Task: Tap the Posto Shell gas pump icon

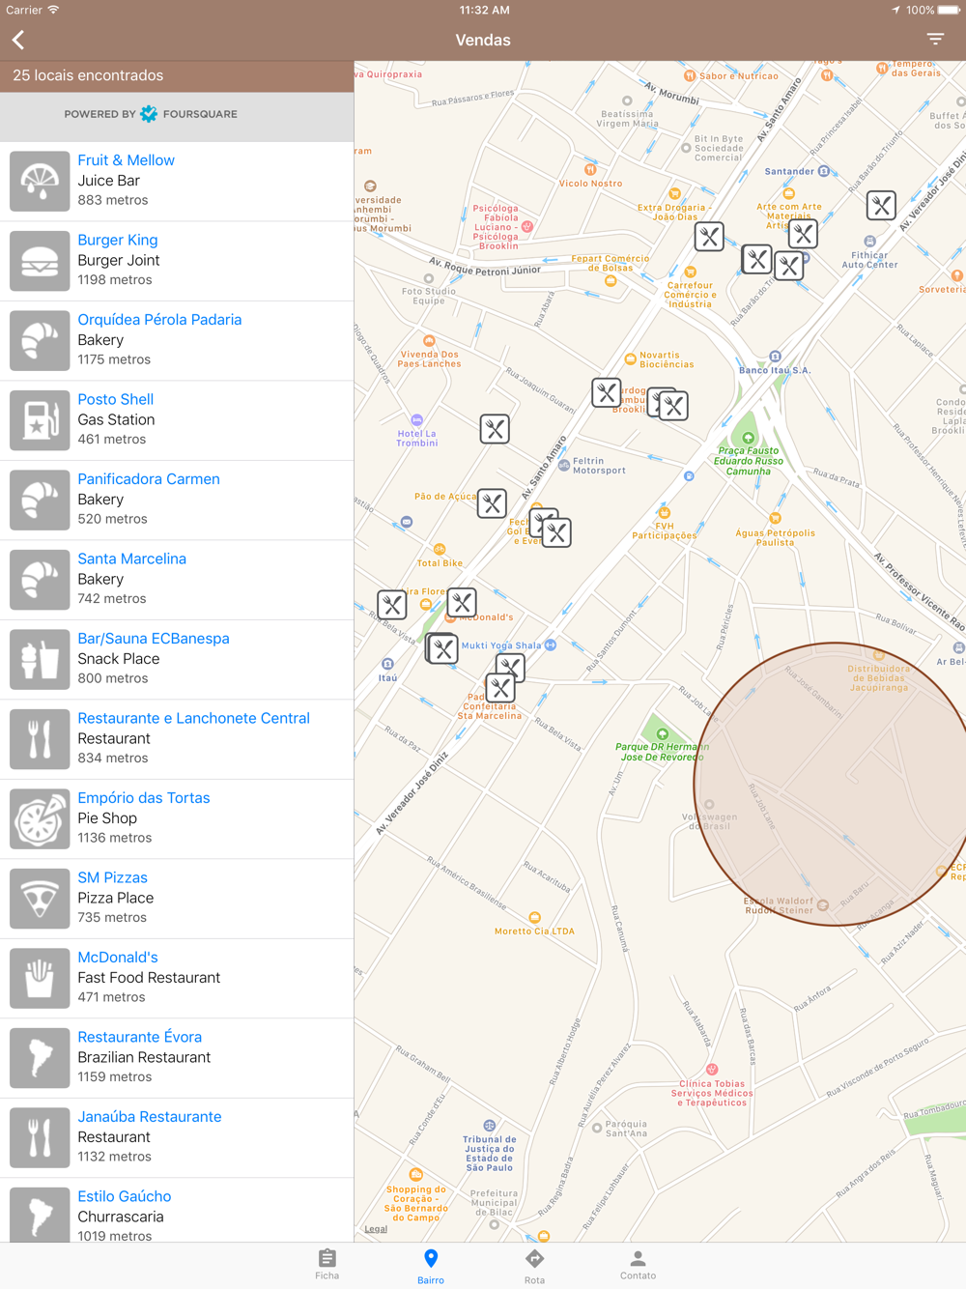Action: [x=40, y=420]
